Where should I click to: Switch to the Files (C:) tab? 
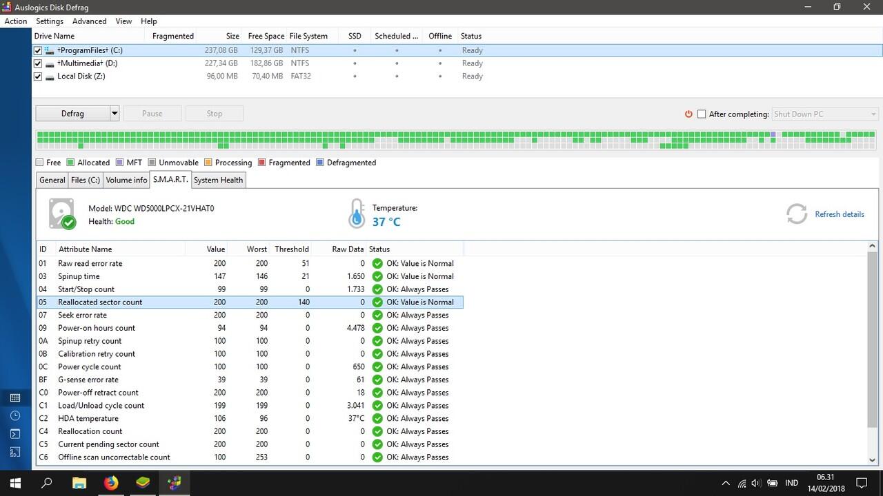pyautogui.click(x=86, y=180)
